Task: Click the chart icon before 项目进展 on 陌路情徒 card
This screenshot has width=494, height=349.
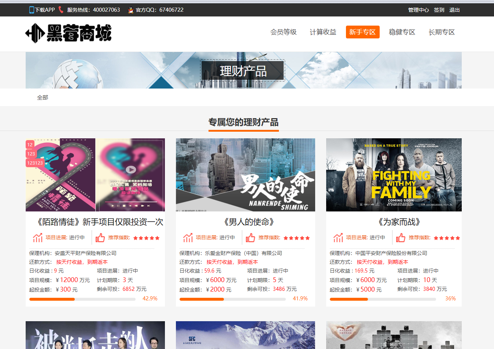Action: click(x=37, y=237)
